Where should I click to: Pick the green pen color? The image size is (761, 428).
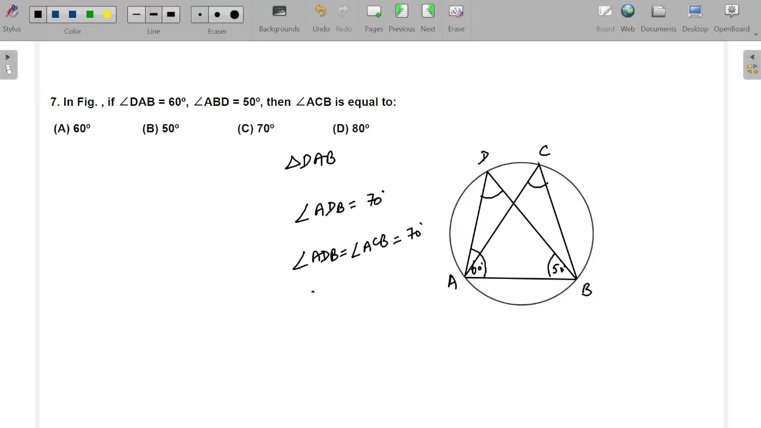click(x=90, y=14)
